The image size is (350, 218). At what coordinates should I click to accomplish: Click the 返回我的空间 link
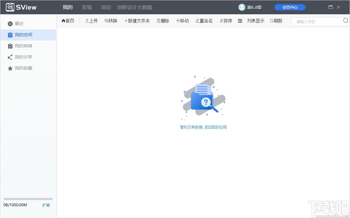click(x=216, y=127)
